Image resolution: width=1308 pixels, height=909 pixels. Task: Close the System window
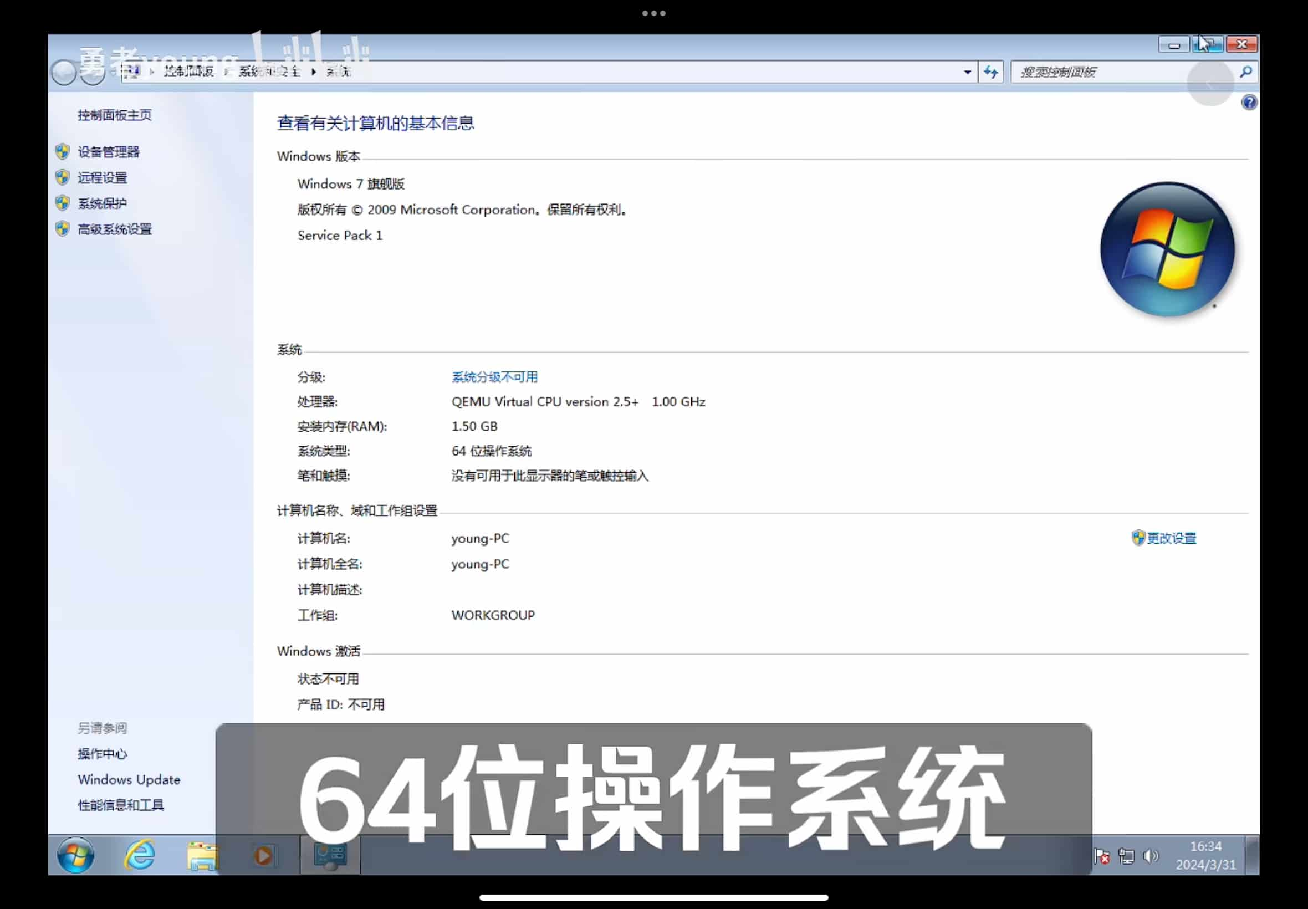tap(1242, 44)
